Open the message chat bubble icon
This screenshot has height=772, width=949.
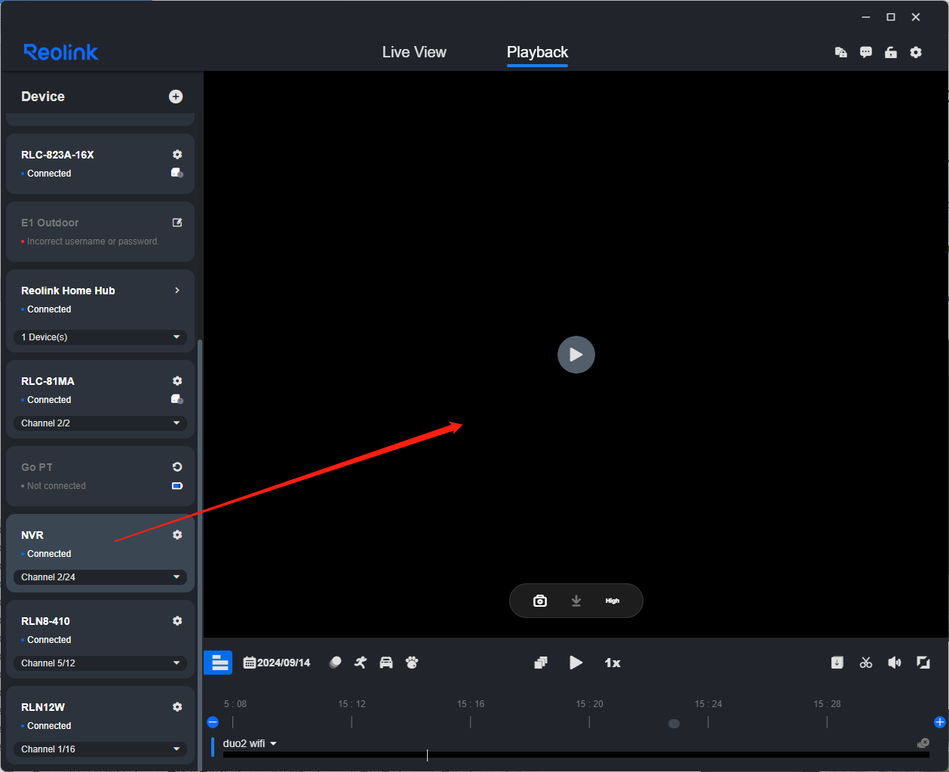point(866,52)
